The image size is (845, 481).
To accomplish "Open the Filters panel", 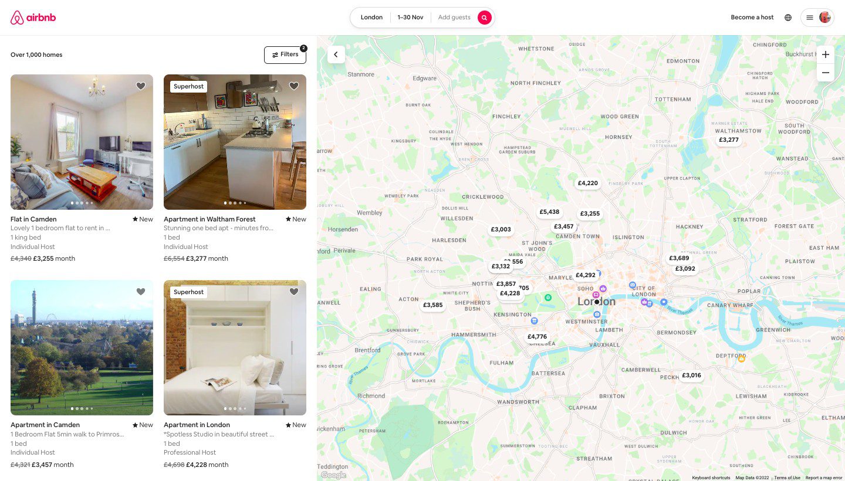I will pyautogui.click(x=285, y=54).
